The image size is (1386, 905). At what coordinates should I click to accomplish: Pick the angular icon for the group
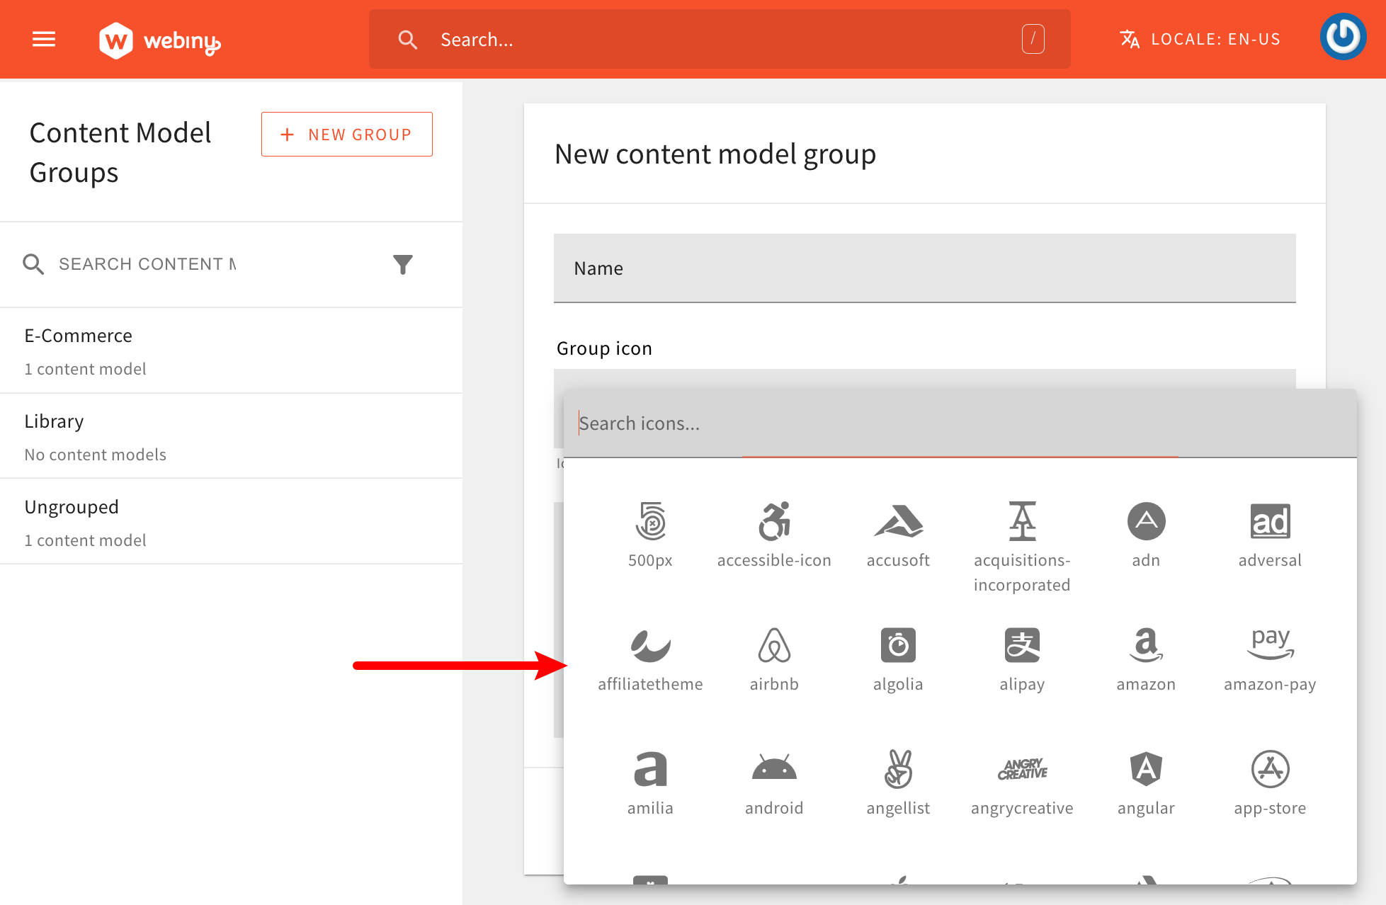click(1146, 770)
